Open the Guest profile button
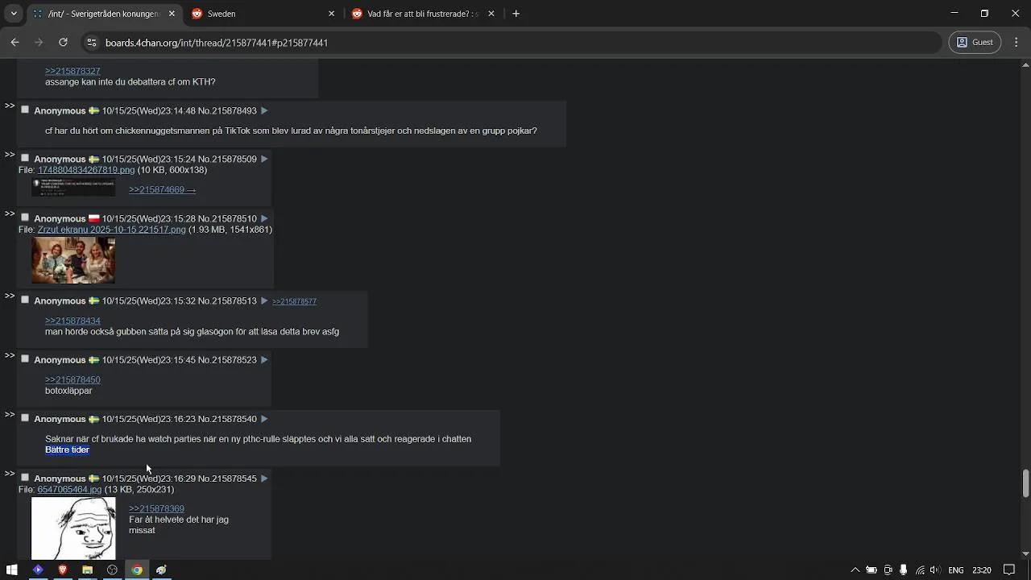 pos(975,43)
